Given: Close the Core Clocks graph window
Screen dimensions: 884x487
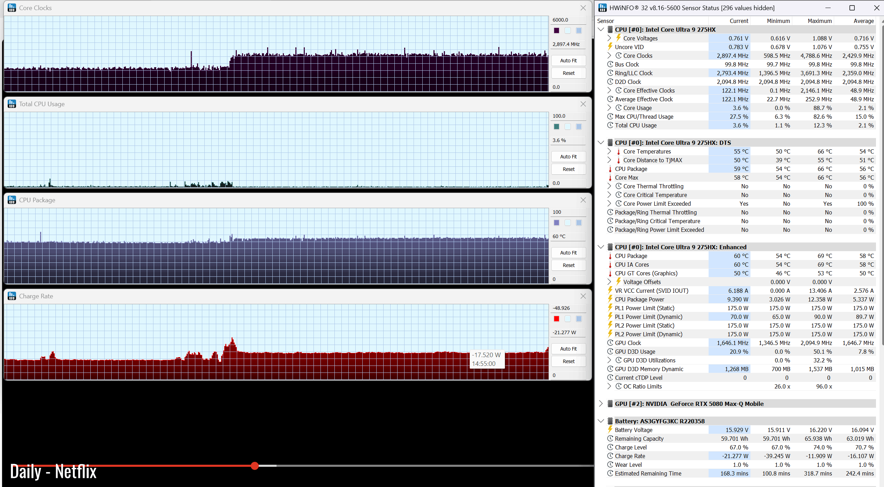Looking at the screenshot, I should pyautogui.click(x=583, y=8).
